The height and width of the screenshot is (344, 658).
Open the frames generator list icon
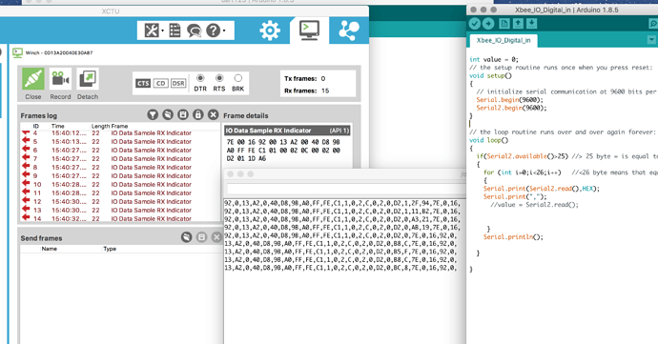[x=175, y=30]
